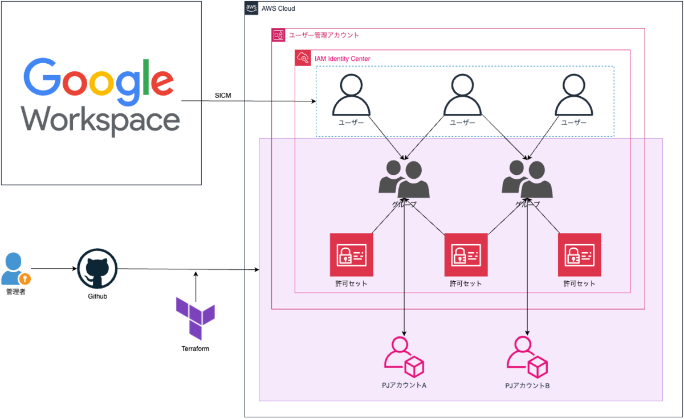Click the ユーザー管理アカウント account icon

click(x=278, y=35)
